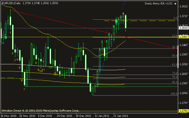Click the 1.3307 price axis label
Screen dimensions: 189x118
[x=184, y=55]
